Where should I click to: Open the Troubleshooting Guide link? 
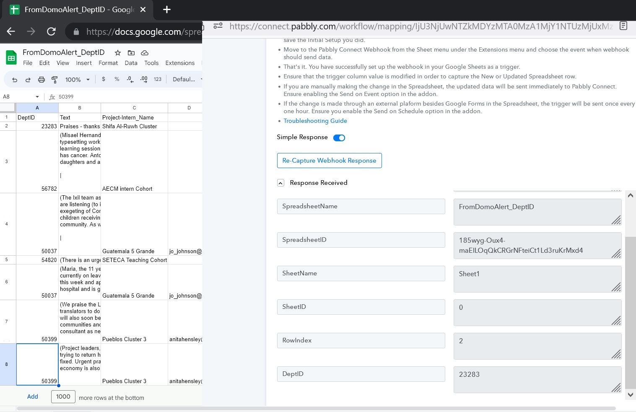(x=315, y=121)
